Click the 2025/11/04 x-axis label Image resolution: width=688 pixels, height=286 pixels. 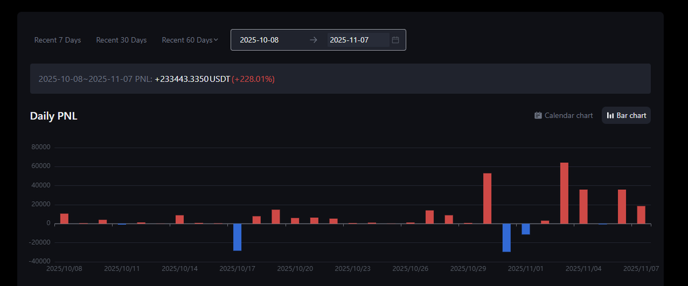[584, 268]
